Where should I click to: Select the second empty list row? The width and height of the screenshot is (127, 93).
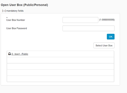click(x=60, y=66)
